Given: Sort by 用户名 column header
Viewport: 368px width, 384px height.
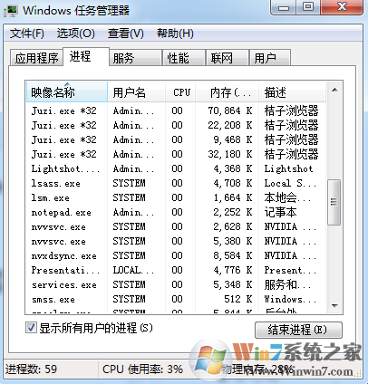Looking at the screenshot, I should 137,91.
